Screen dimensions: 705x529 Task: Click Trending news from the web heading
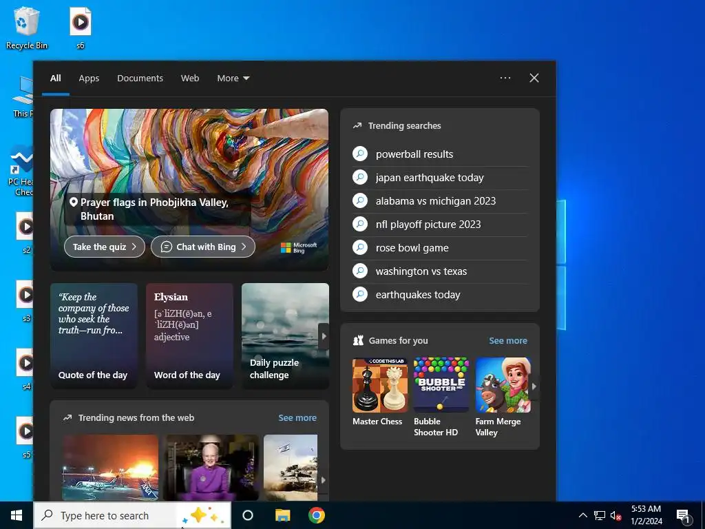(136, 417)
